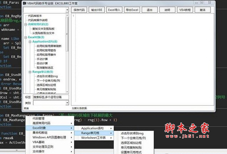This screenshot has width=227, height=154.
Task: Open the 高频常用代码 submenu
Action: tap(50, 123)
